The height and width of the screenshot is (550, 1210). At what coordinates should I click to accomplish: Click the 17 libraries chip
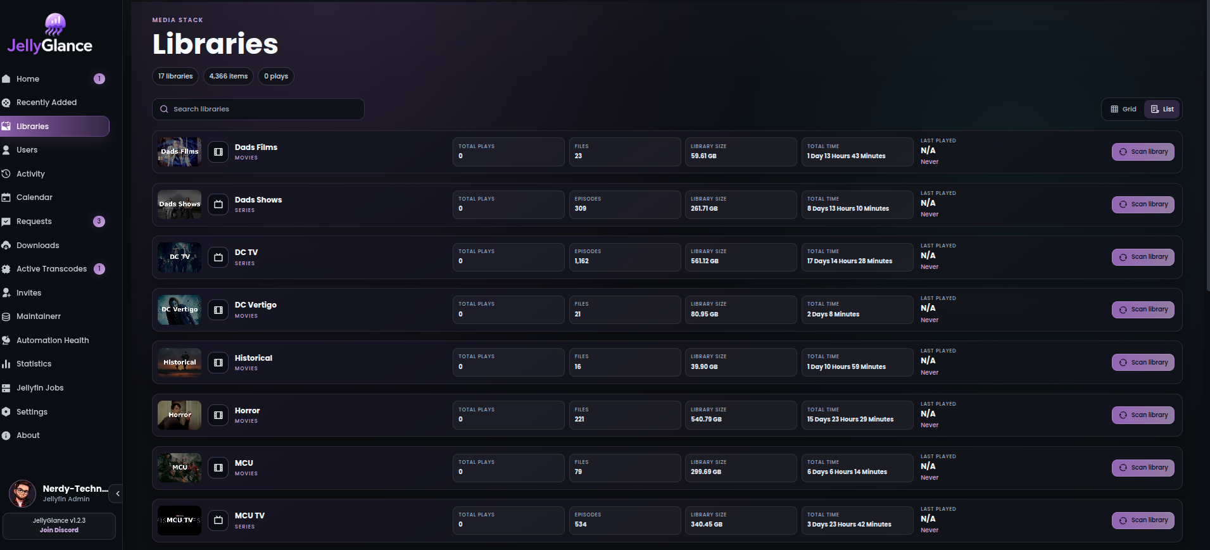tap(175, 77)
